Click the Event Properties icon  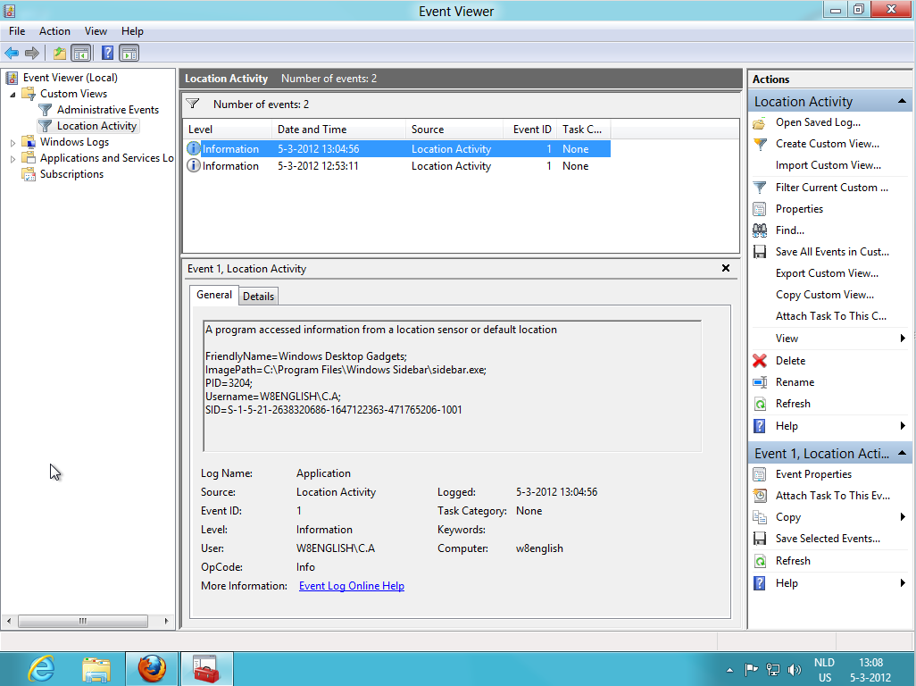click(x=760, y=474)
